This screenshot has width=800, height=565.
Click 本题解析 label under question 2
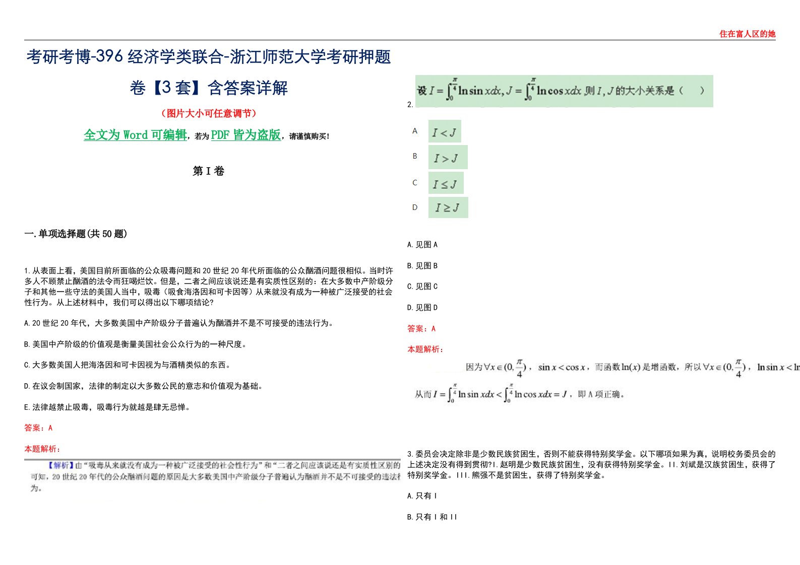(x=425, y=349)
